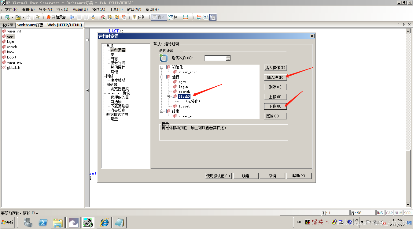Select 配置 under 数据格式扩展

click(x=114, y=119)
